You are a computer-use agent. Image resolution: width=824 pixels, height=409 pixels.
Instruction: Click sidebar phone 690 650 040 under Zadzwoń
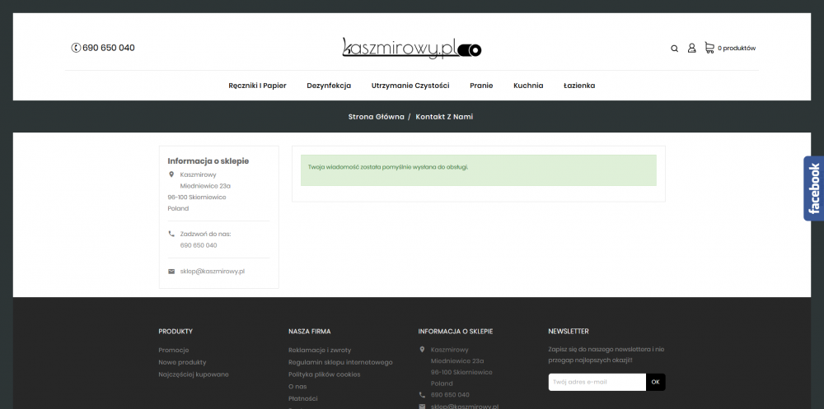click(198, 245)
